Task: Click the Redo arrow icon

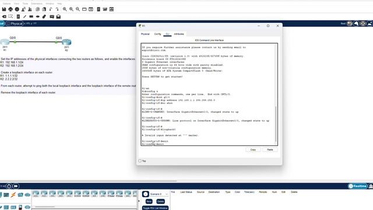Action: coord(57,9)
